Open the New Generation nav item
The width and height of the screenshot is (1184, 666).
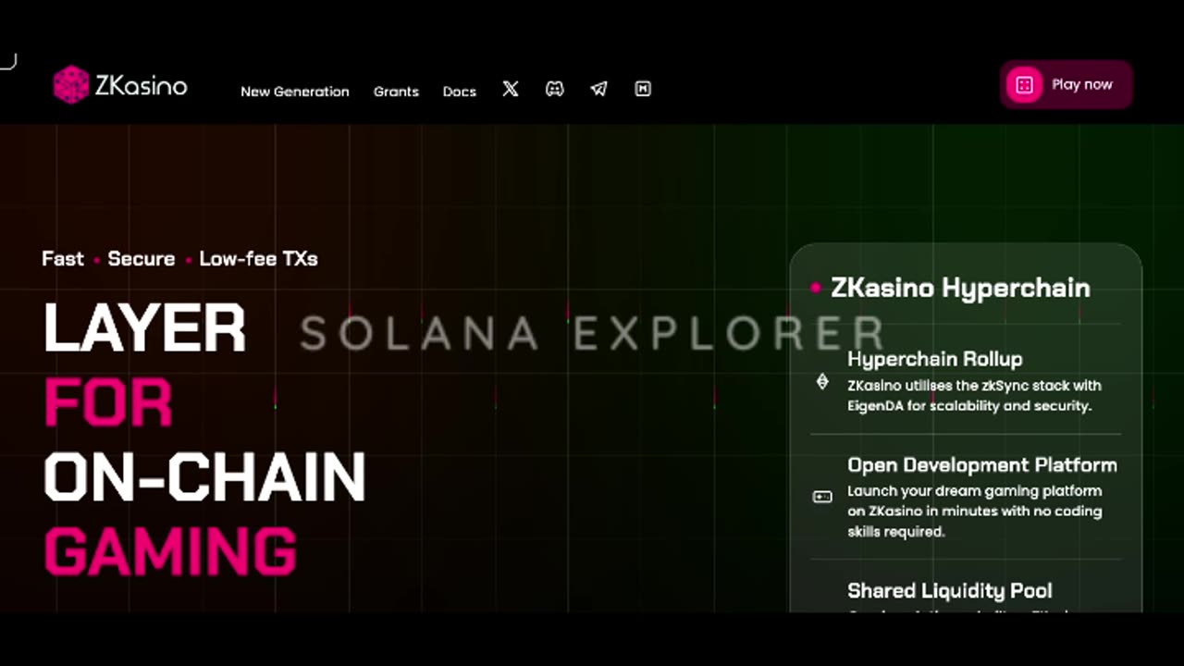click(295, 92)
